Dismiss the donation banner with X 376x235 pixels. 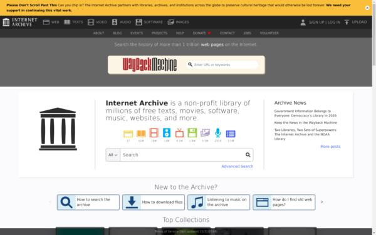pyautogui.click(x=367, y=8)
